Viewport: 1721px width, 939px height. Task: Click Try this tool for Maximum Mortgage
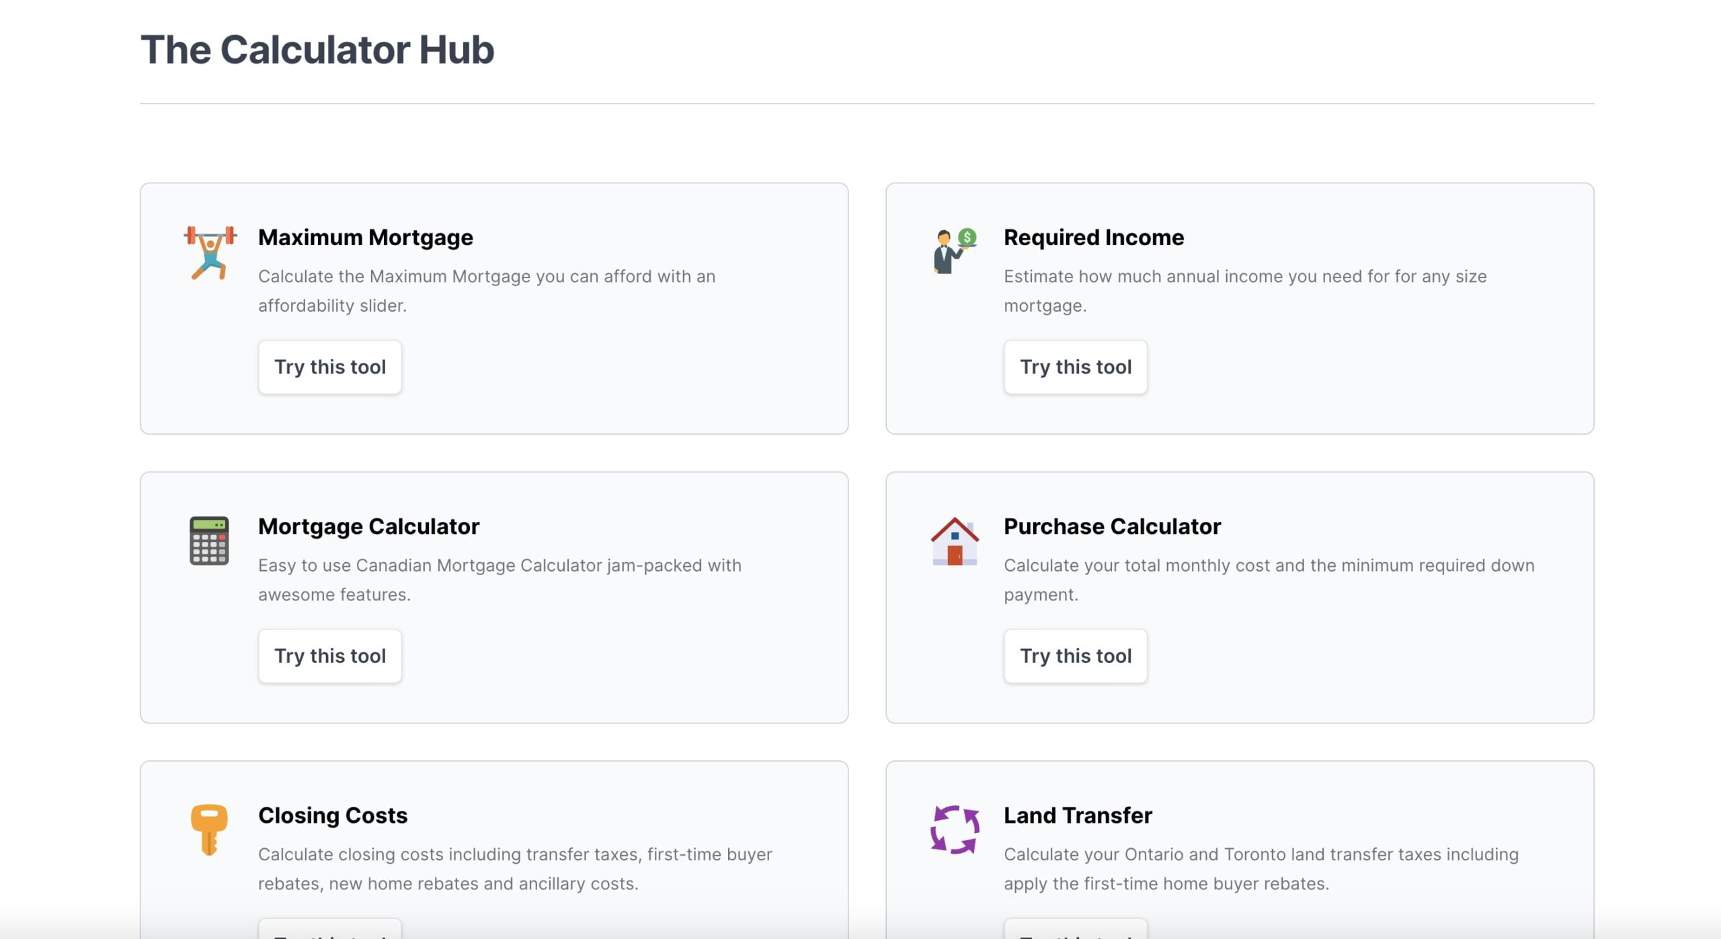pos(330,367)
